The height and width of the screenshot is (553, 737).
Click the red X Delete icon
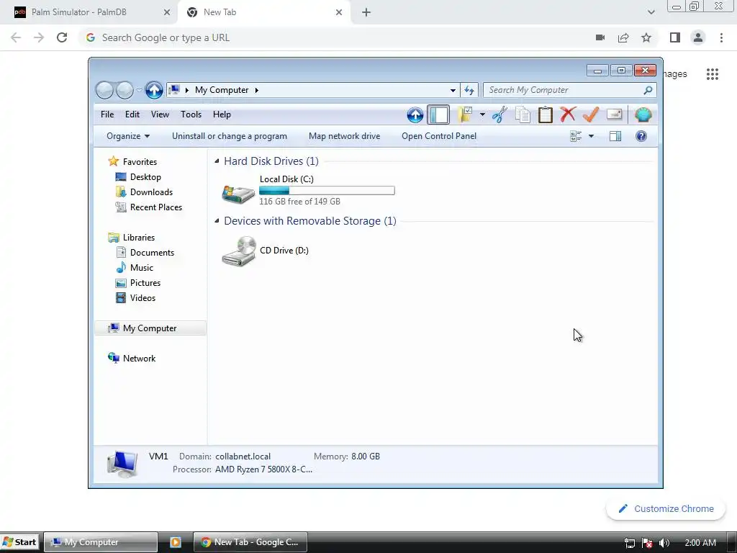click(568, 114)
